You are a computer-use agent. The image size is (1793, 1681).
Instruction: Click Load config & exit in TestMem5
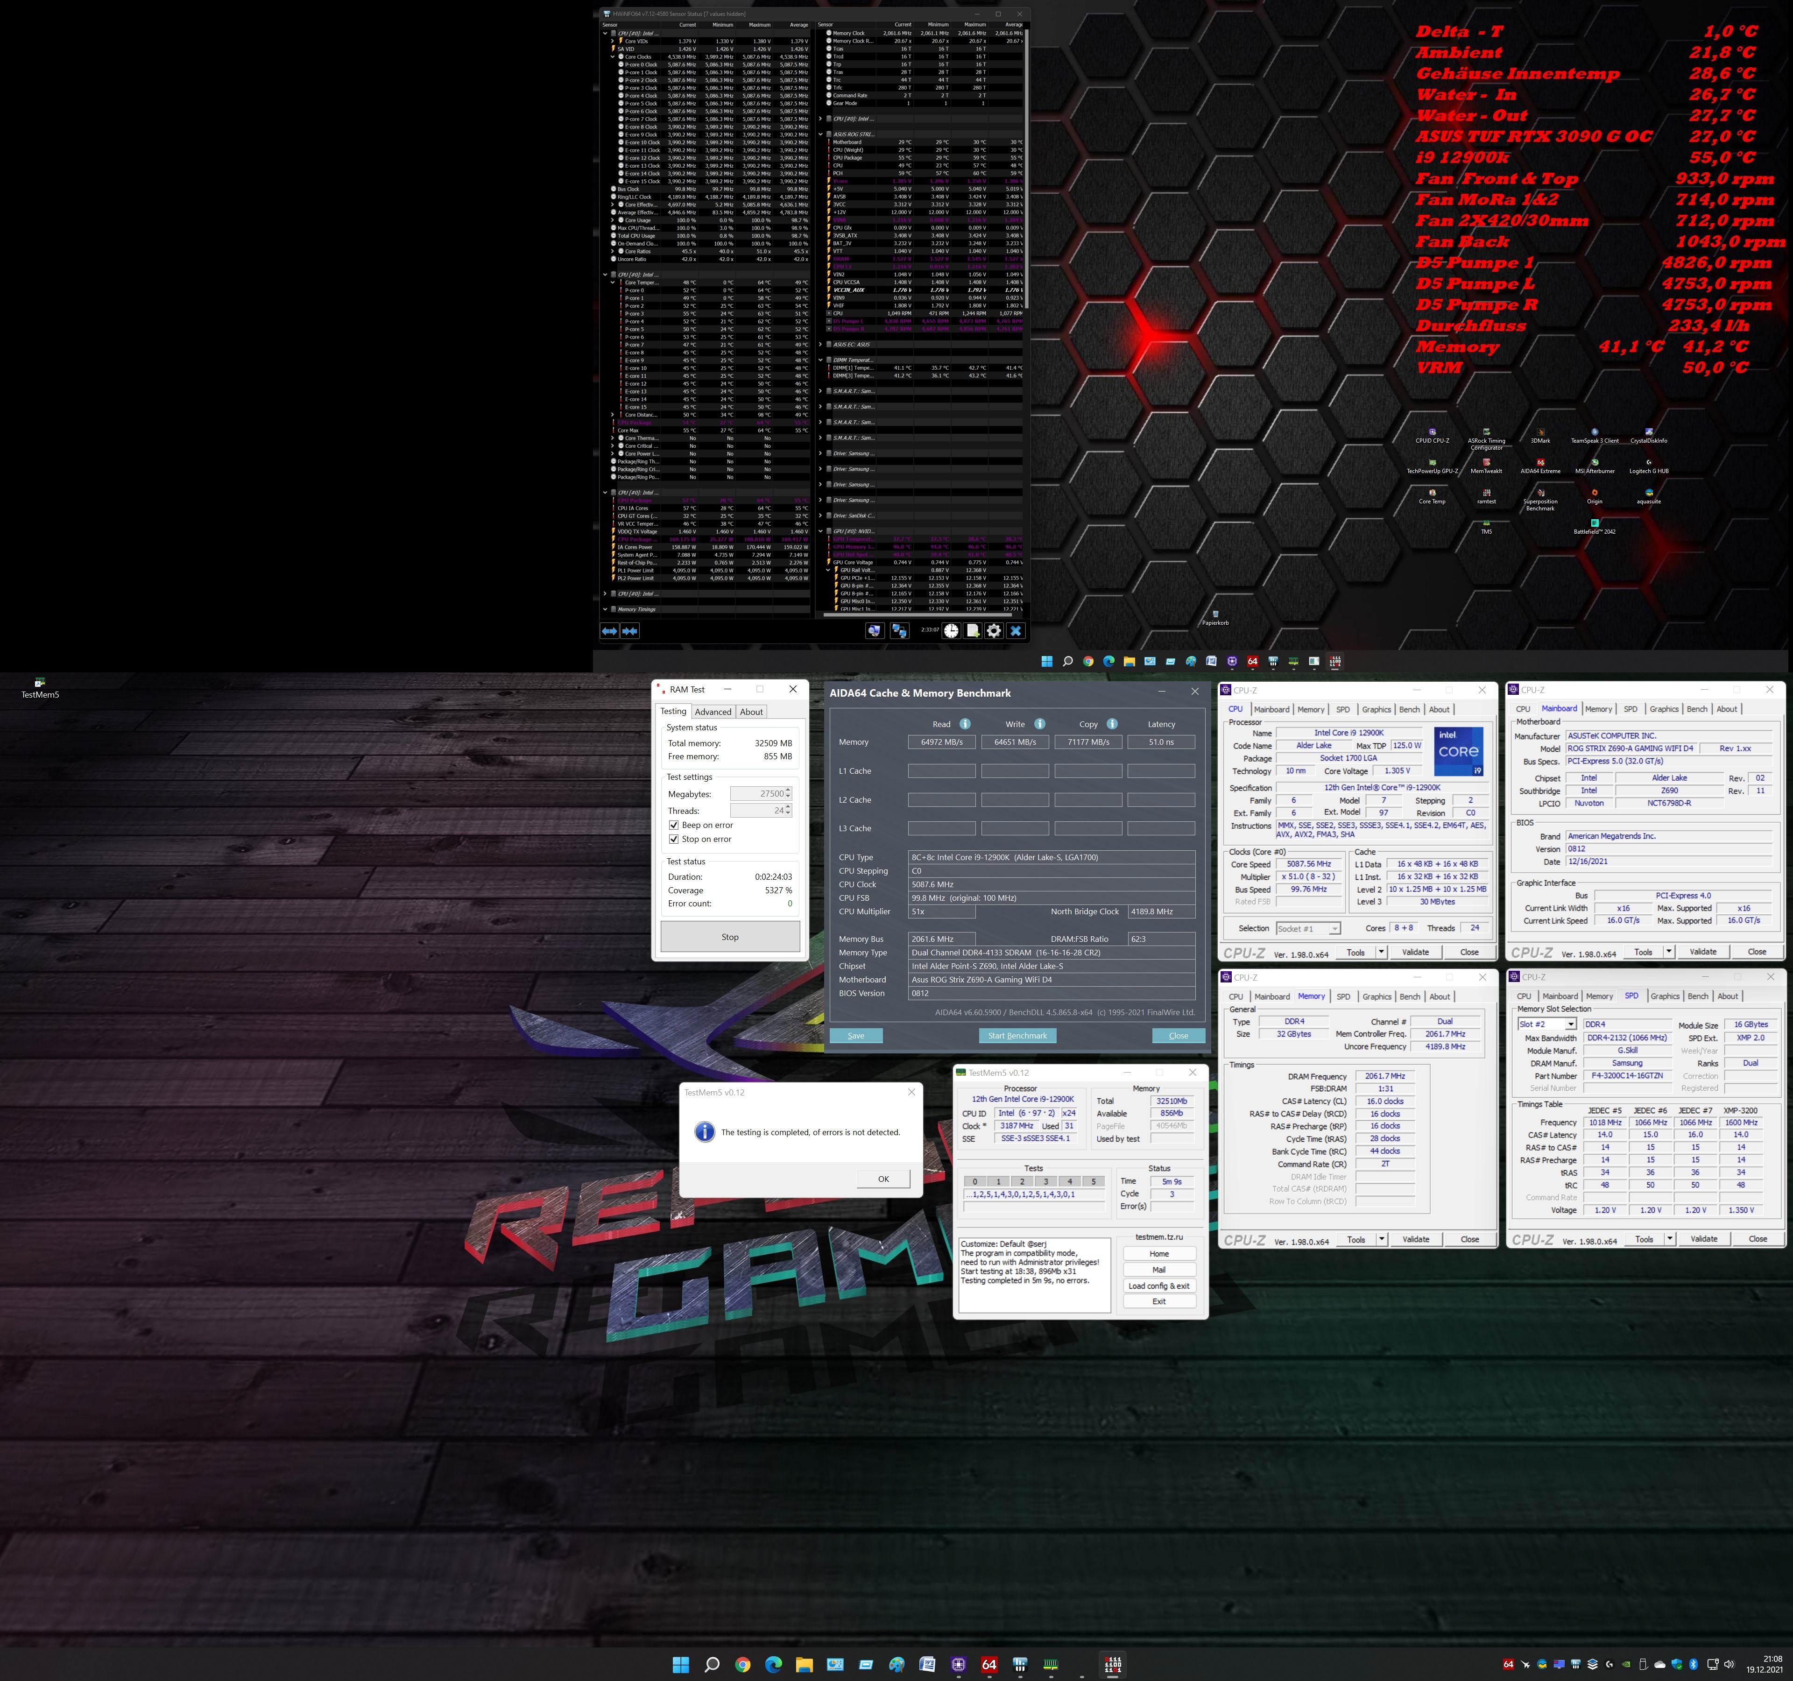click(x=1159, y=1286)
